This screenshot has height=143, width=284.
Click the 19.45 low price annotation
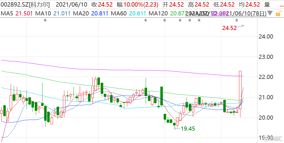187,129
